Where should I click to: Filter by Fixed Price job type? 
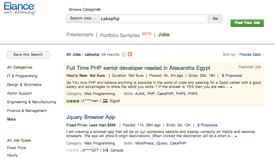tap(17, 148)
